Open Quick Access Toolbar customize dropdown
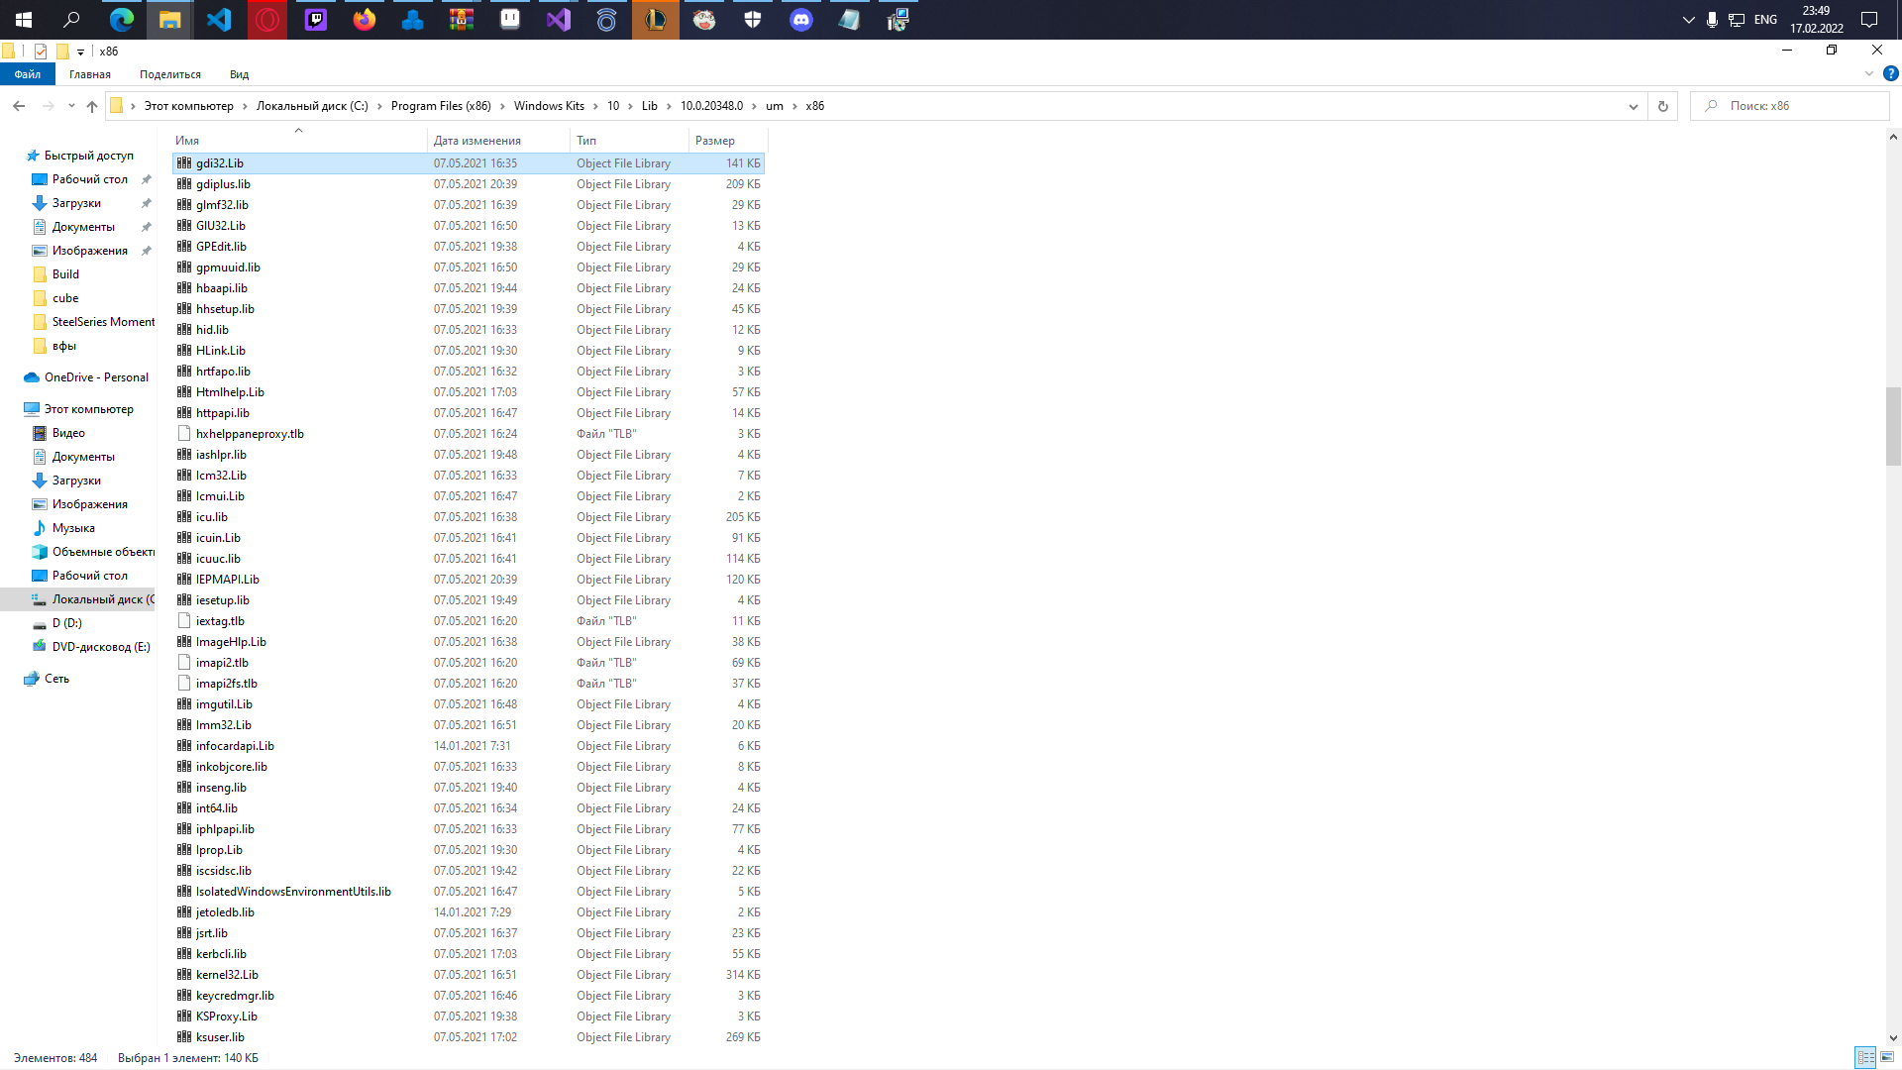Viewport: 1902px width, 1070px height. 80,52
